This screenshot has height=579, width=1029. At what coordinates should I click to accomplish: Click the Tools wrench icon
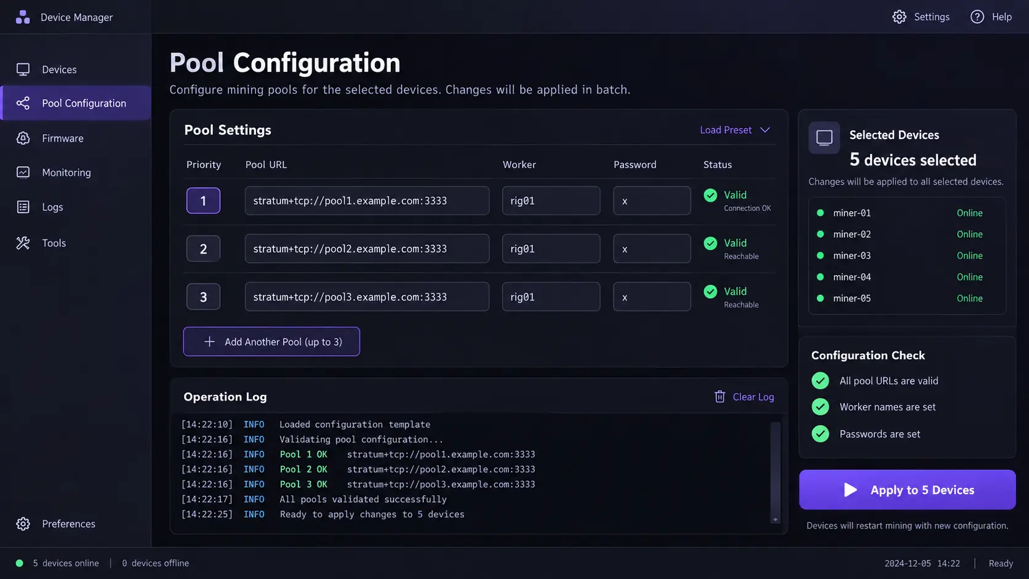(x=23, y=243)
